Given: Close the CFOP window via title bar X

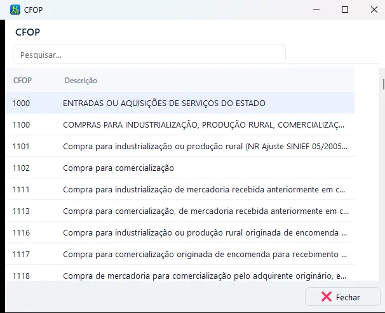Looking at the screenshot, I should [374, 10].
